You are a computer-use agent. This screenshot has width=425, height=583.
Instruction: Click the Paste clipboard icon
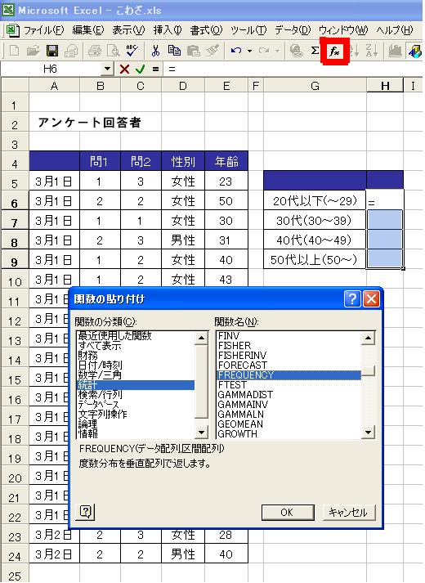[193, 51]
